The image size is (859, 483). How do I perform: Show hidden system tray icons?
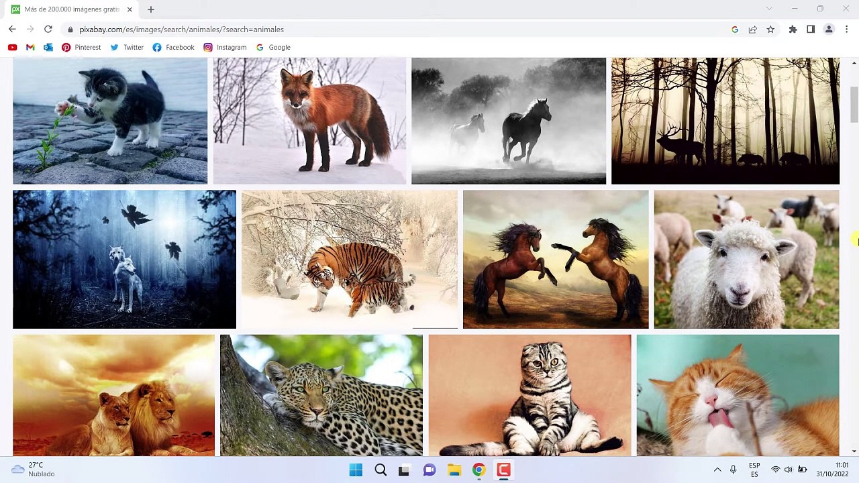[717, 470]
